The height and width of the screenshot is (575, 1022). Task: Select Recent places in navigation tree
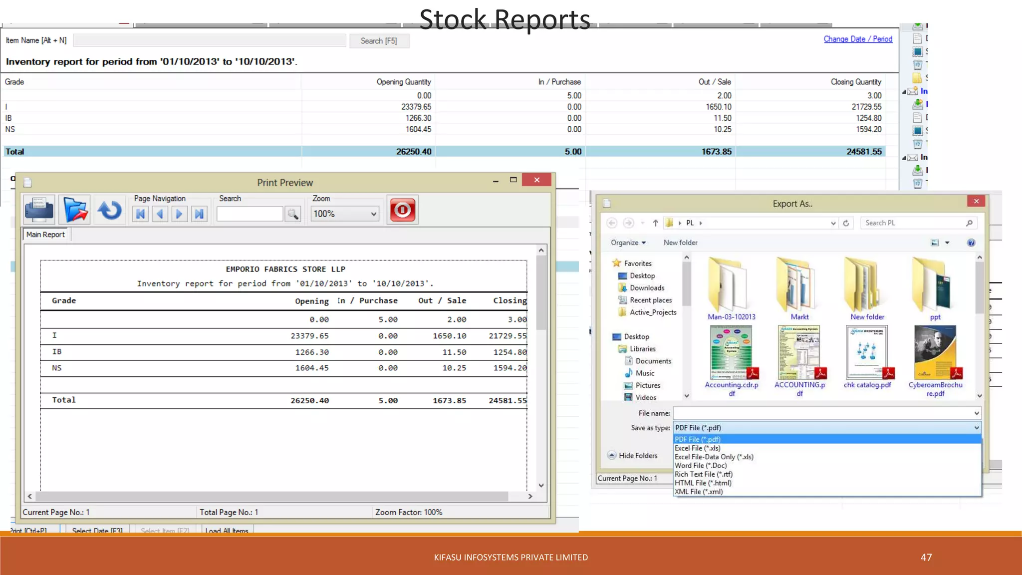click(650, 300)
